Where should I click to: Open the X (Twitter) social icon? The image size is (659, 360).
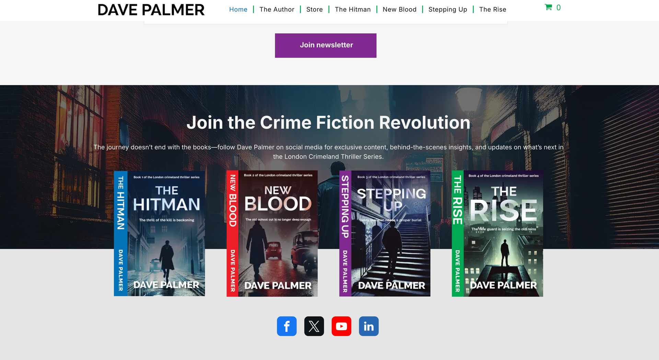click(x=314, y=326)
